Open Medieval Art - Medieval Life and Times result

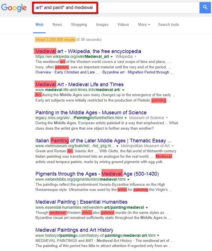coord(79,84)
